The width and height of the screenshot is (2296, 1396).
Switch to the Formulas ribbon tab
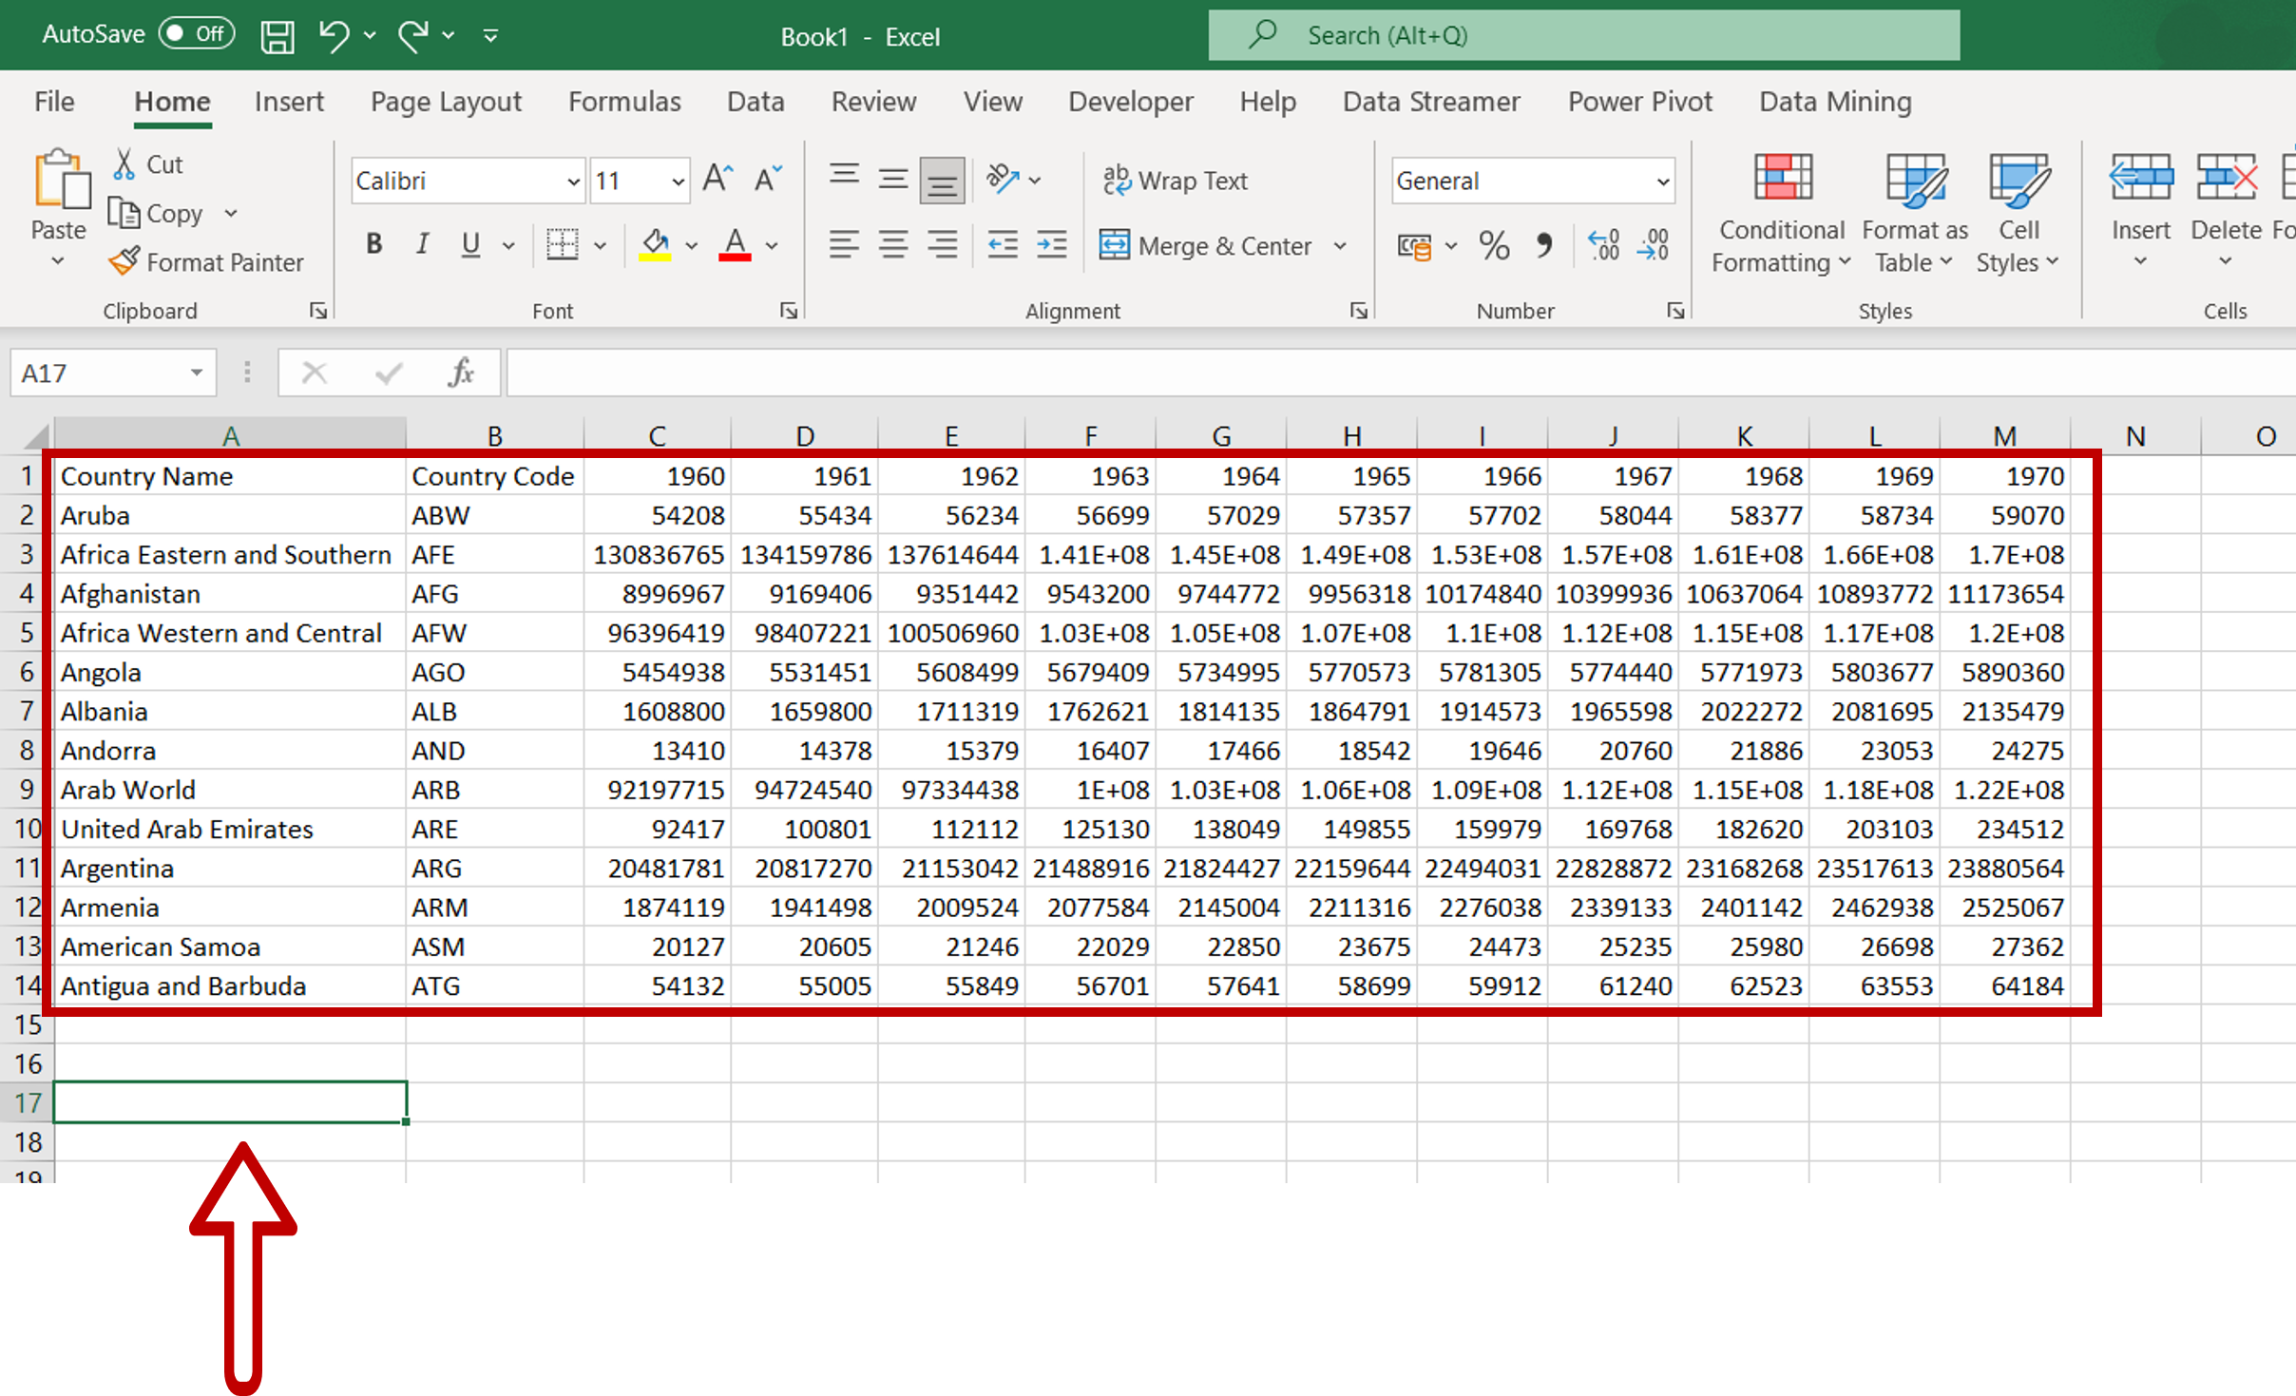[624, 102]
